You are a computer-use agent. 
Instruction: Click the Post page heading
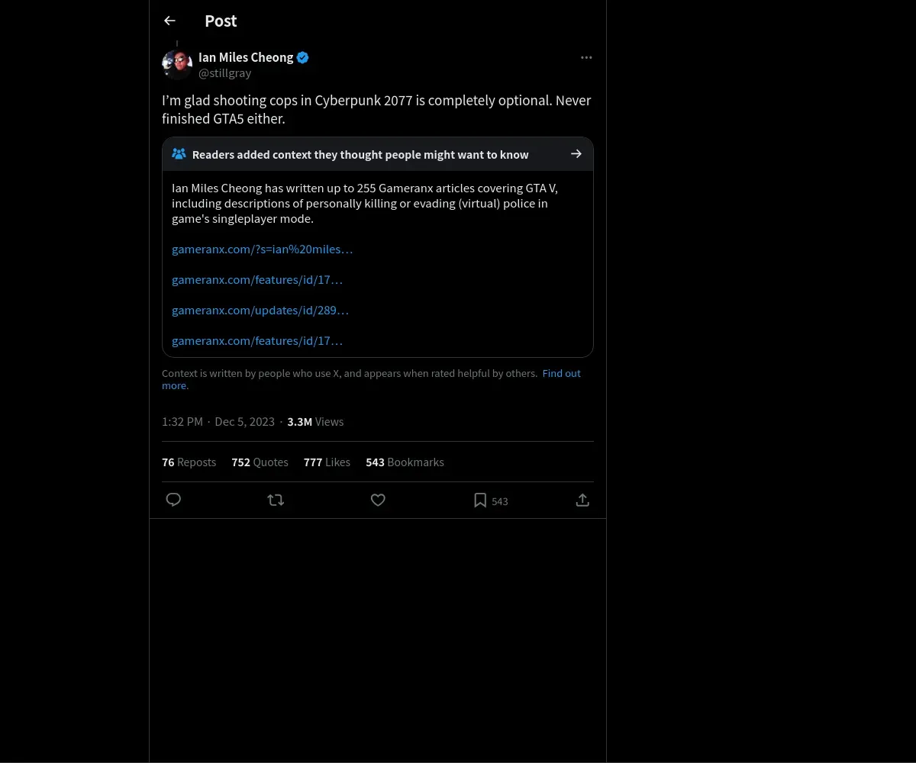[x=221, y=21]
